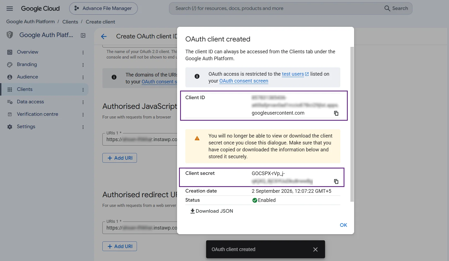Expand the Clients item three-dot menu
Viewport: 449px width, 261px height.
pos(83,90)
